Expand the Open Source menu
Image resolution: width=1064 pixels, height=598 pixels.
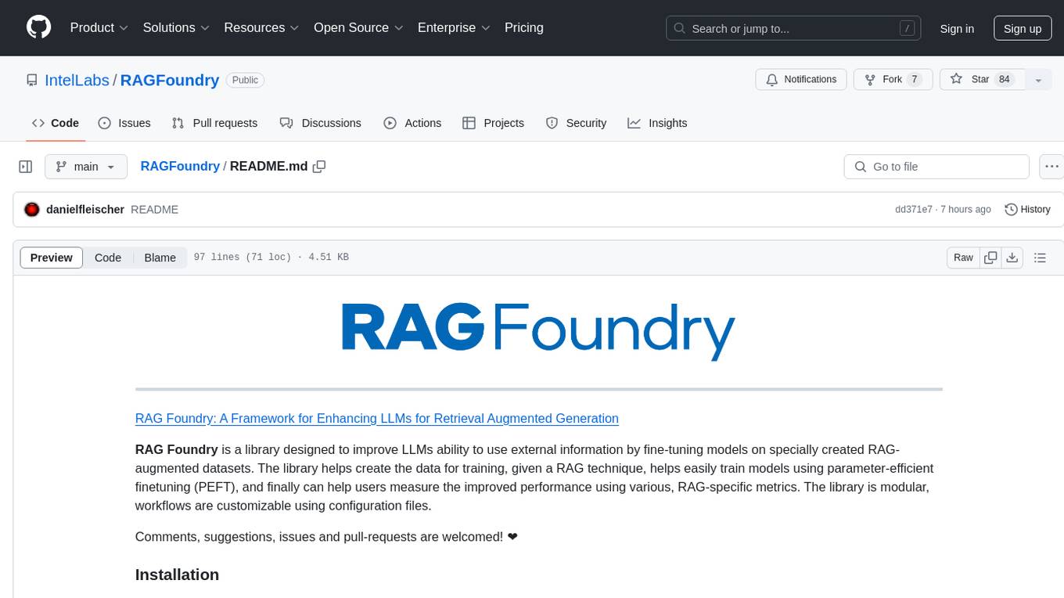click(358, 27)
